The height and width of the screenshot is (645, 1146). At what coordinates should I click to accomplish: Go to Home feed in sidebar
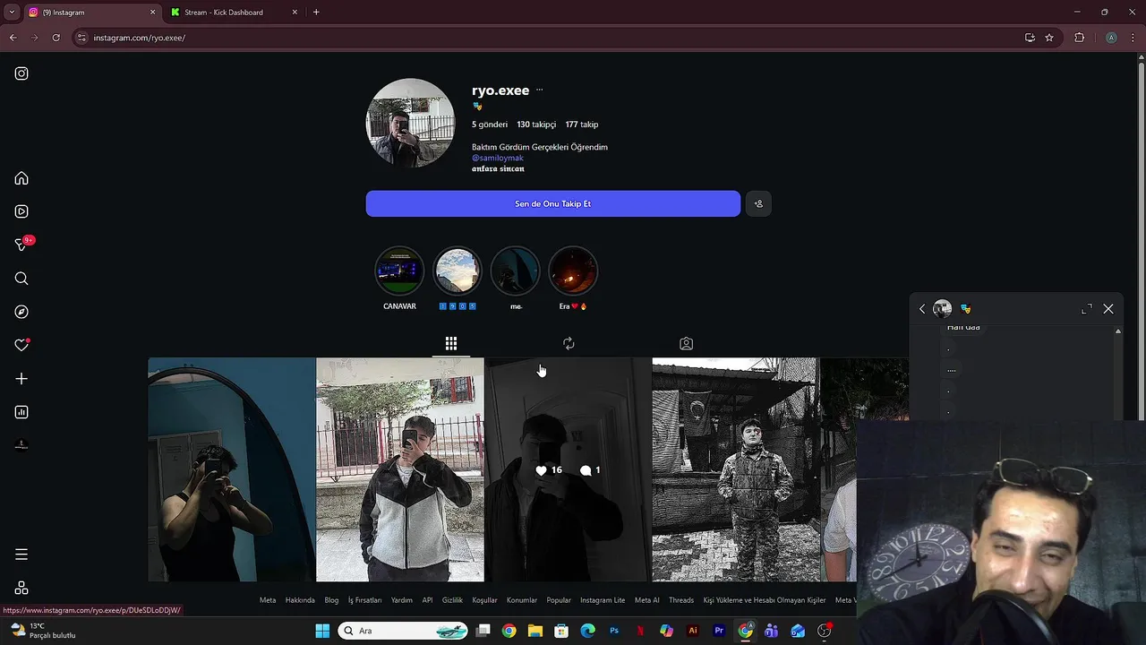coord(21,178)
